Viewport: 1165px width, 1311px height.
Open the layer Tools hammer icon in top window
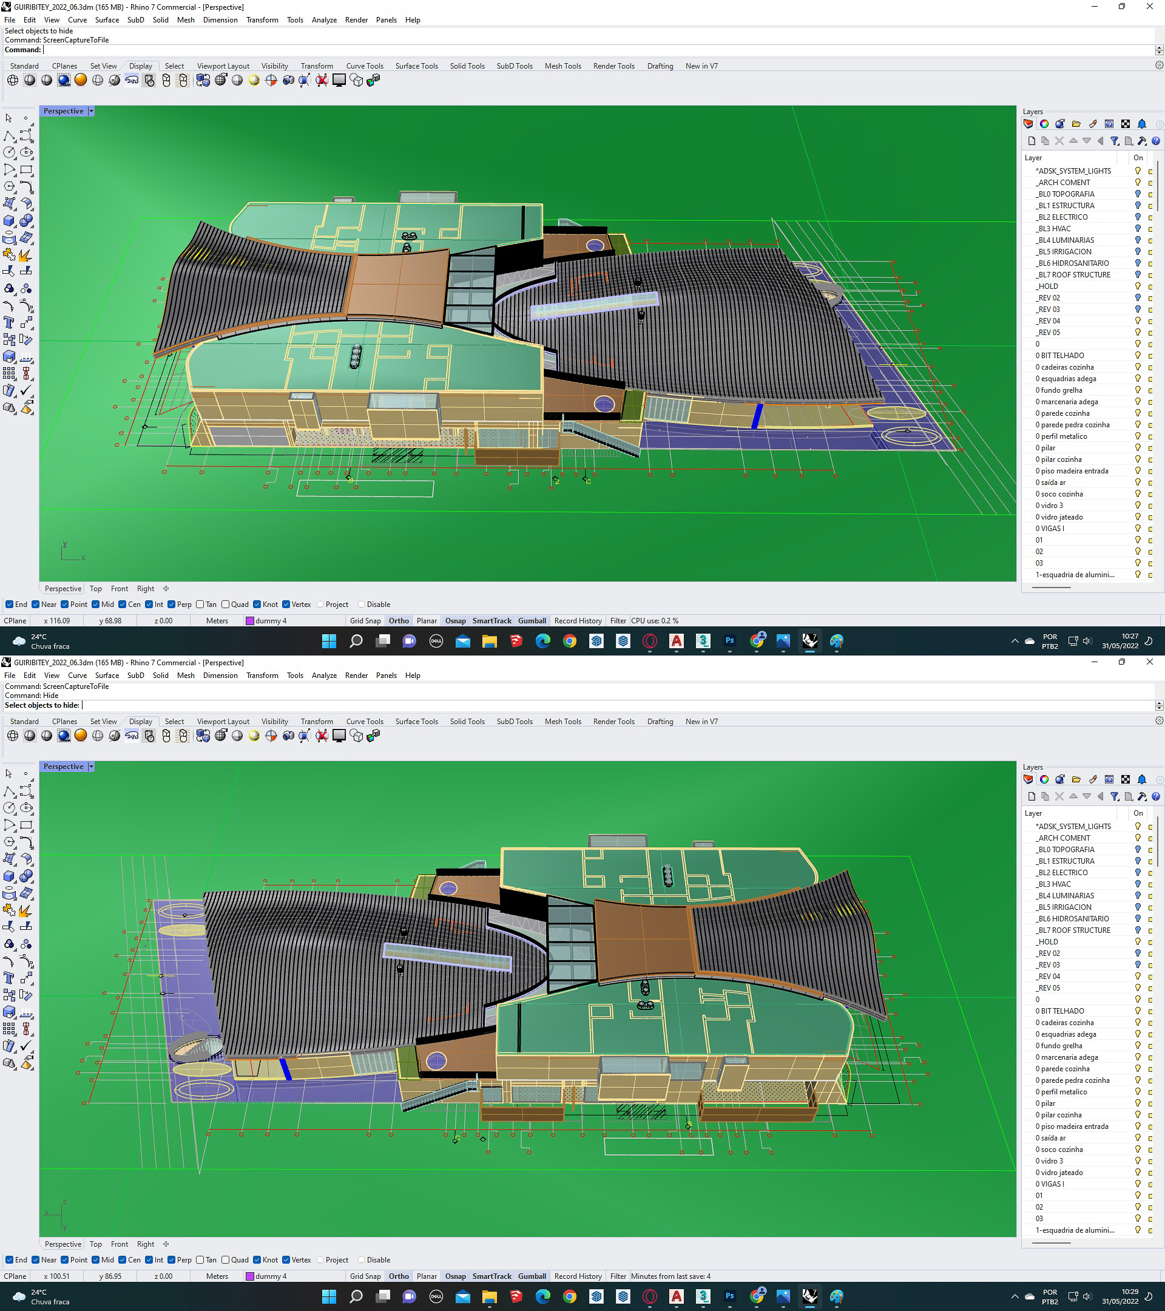point(1142,141)
